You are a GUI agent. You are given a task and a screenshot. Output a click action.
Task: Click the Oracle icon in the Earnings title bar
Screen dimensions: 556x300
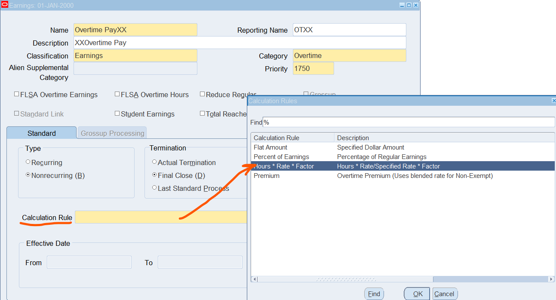5,5
